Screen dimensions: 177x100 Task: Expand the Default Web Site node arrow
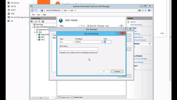click(37, 35)
